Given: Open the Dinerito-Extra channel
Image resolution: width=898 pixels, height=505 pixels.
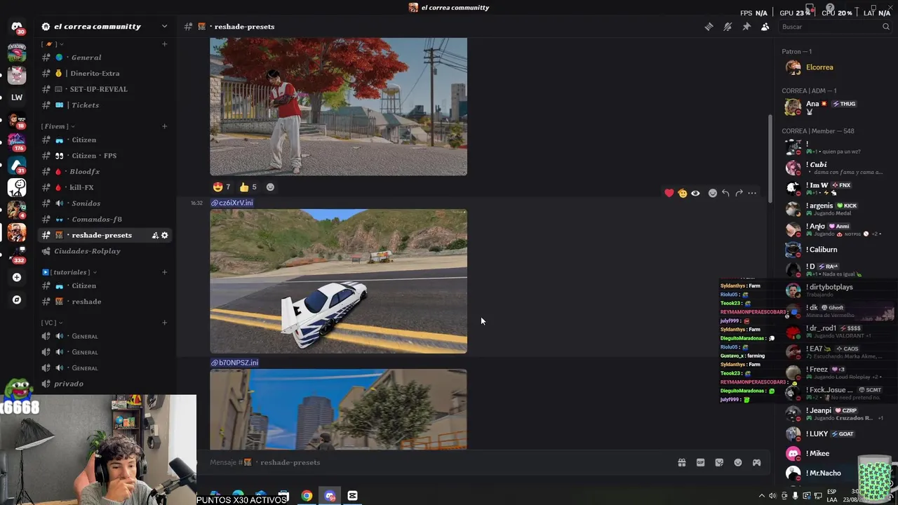Looking at the screenshot, I should pyautogui.click(x=105, y=73).
